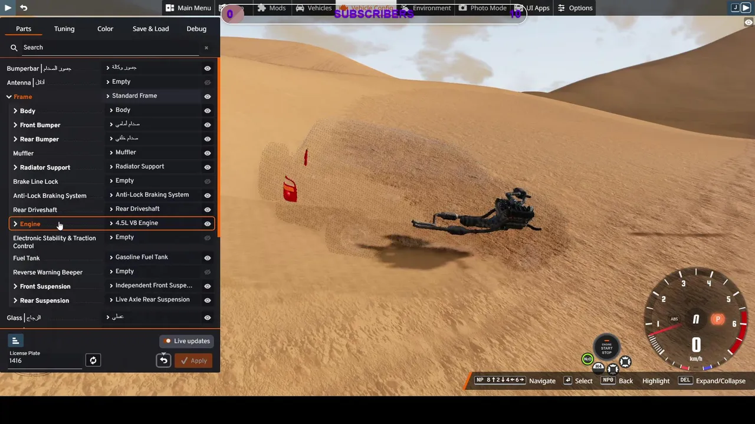Screen dimensions: 755x424
Task: Hide the 4.5L V8 Engine
Action: point(208,224)
